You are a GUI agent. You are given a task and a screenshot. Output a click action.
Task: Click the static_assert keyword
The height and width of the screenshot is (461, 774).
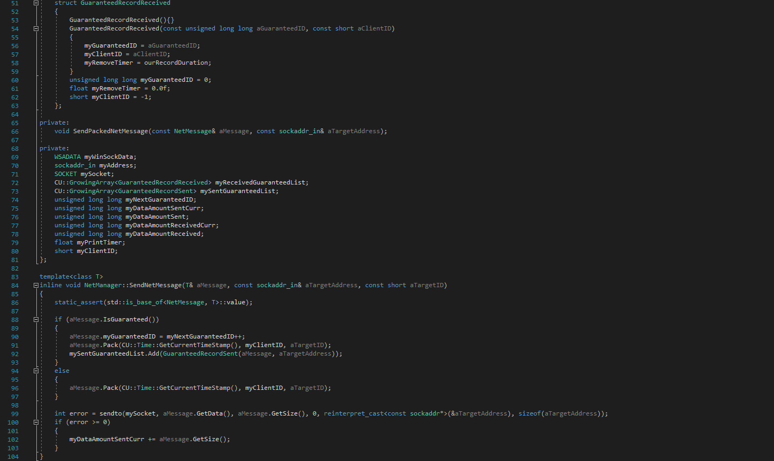pos(79,302)
